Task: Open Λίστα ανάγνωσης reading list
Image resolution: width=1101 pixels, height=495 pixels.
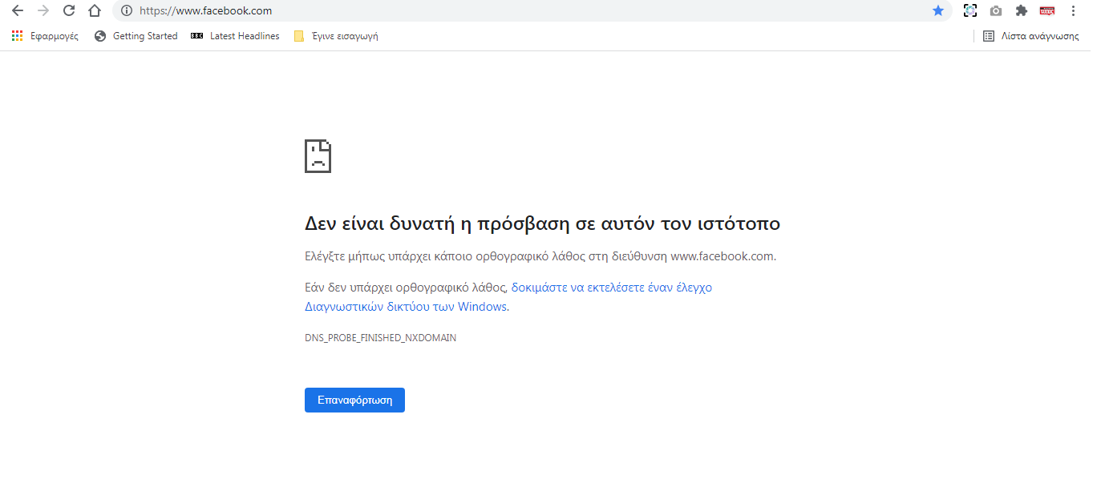Action: pos(1031,36)
